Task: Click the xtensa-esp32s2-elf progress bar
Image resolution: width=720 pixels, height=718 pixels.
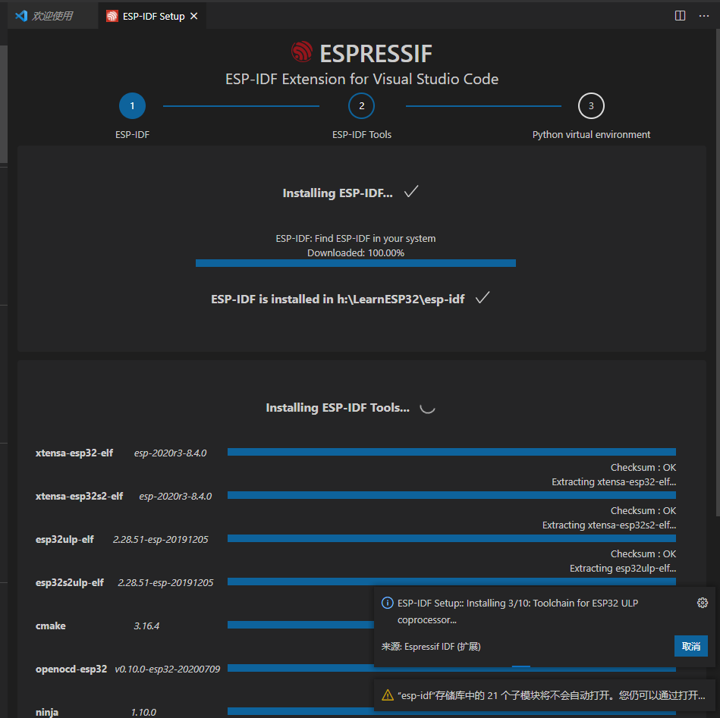Action: (x=451, y=495)
